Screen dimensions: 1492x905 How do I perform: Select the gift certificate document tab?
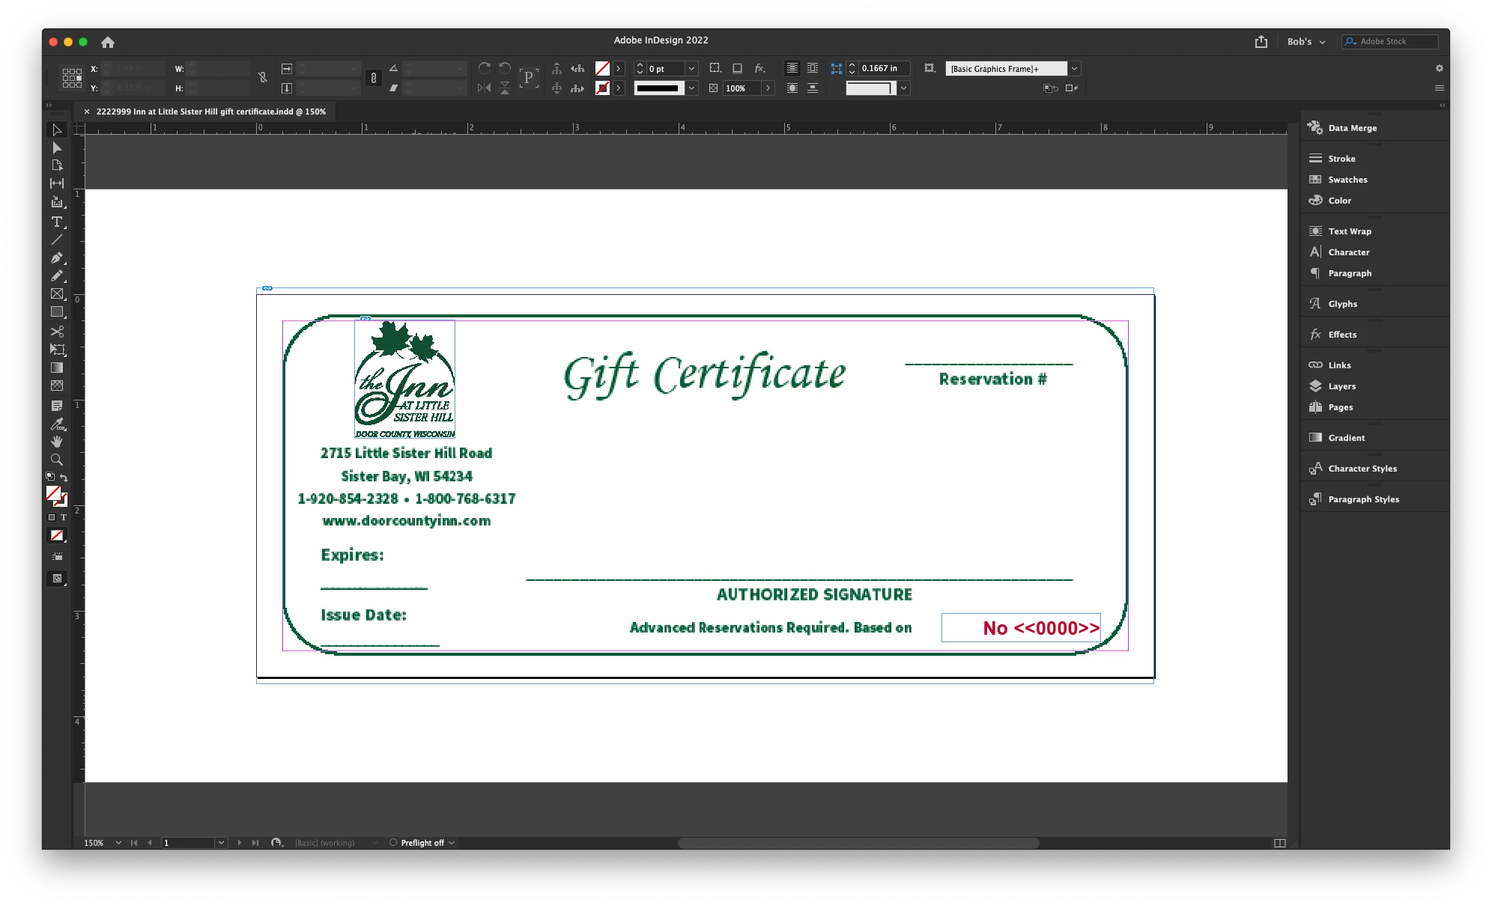[210, 112]
